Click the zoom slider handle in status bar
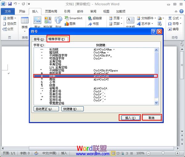 pos(163,153)
